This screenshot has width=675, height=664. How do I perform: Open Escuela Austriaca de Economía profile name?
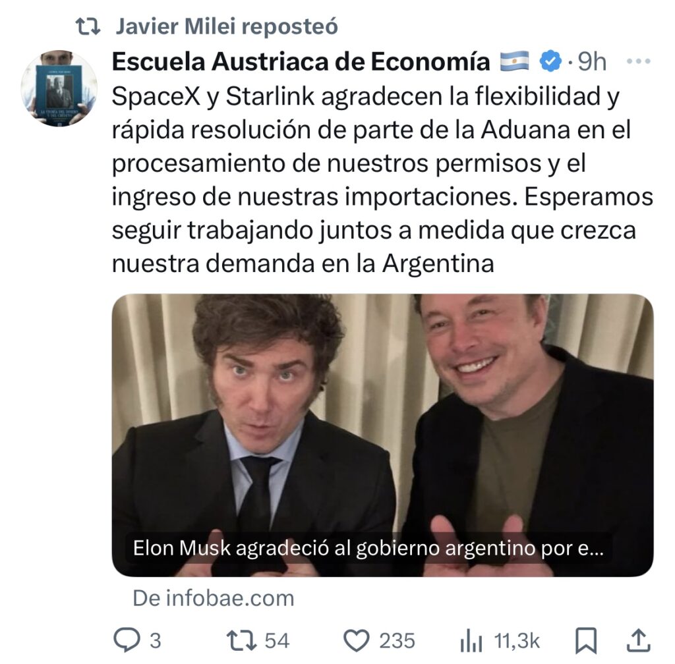click(x=301, y=61)
